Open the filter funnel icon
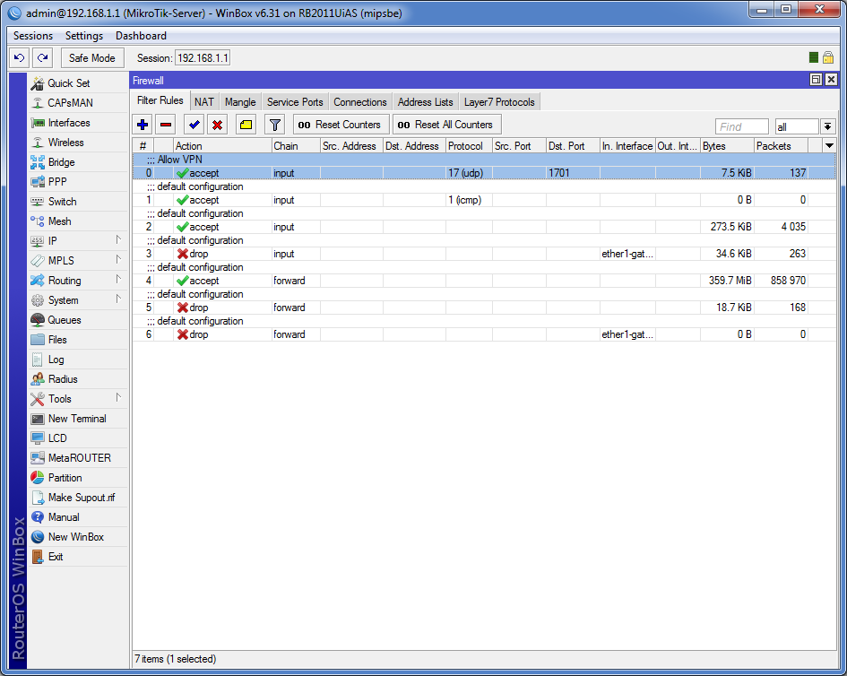847x676 pixels. [274, 125]
